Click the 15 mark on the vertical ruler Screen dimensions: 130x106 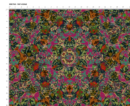pos(7,99)
